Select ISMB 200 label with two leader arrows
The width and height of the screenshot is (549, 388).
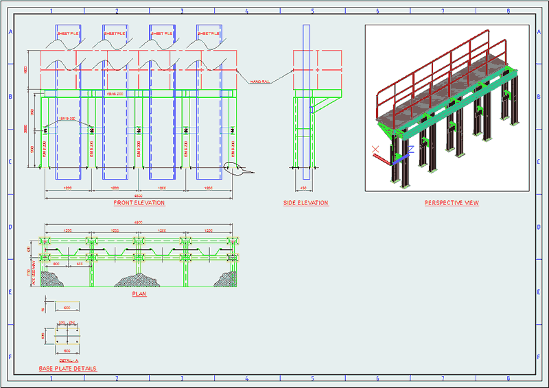(67, 119)
